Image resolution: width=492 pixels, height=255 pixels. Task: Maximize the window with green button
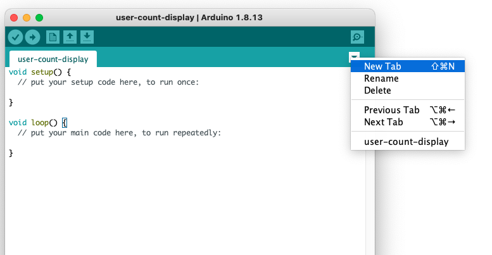click(x=39, y=17)
